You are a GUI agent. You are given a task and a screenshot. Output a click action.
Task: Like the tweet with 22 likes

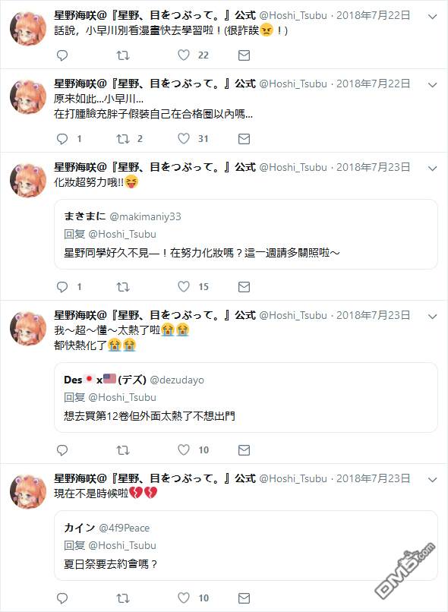184,55
